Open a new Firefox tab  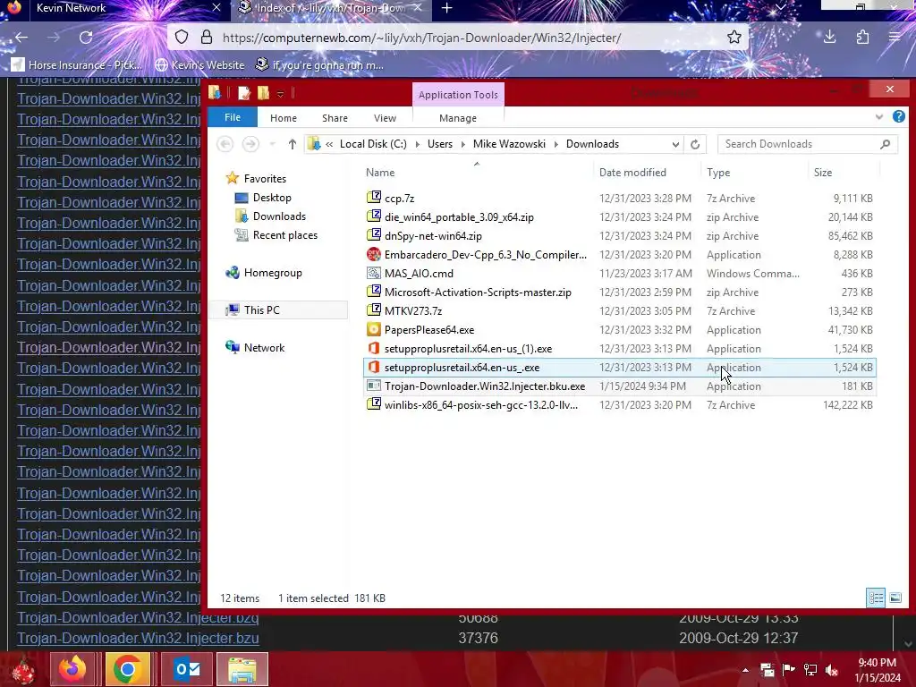coord(447,8)
